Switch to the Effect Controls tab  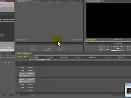(39, 1)
